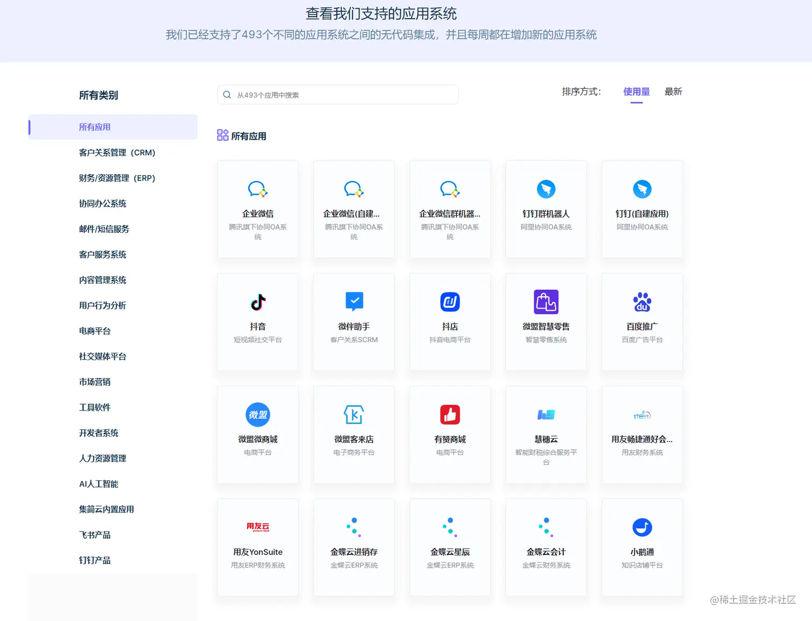
Task: Choose the 客户服务系统 category
Action: 103,254
